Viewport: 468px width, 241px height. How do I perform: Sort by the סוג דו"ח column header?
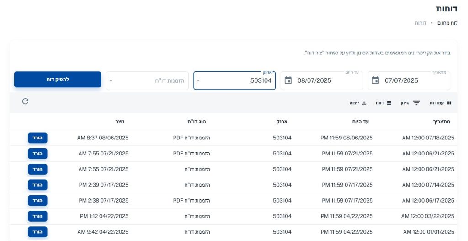[x=197, y=122]
